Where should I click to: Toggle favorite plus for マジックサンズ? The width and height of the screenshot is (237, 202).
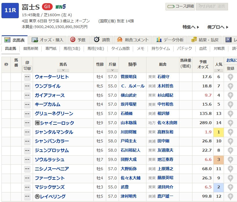230,187
